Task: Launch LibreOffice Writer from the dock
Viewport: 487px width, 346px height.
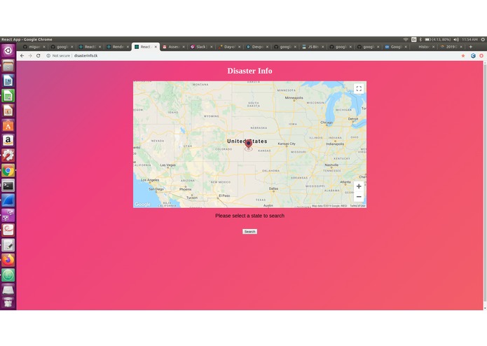Action: coord(8,81)
